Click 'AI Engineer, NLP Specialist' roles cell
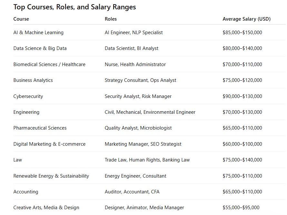Viewport: 287px width, 215px height. tap(134, 33)
